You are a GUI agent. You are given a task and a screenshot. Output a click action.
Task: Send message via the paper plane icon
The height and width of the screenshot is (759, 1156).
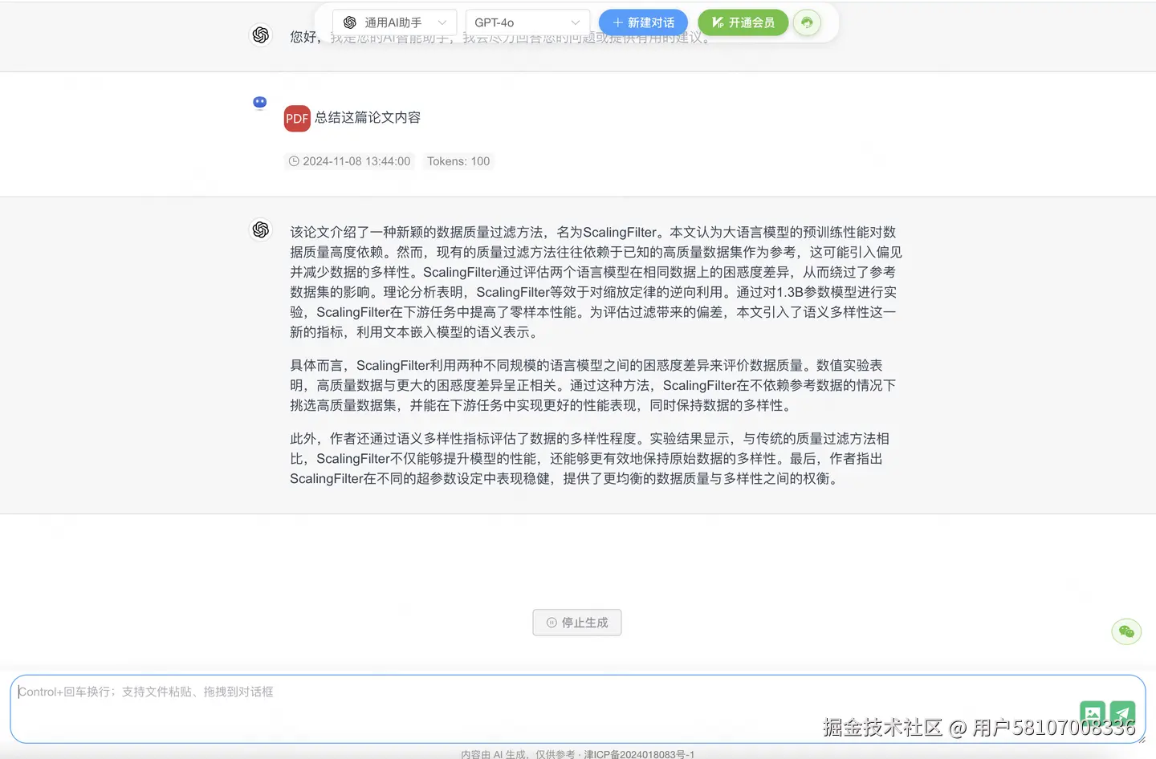pyautogui.click(x=1121, y=713)
